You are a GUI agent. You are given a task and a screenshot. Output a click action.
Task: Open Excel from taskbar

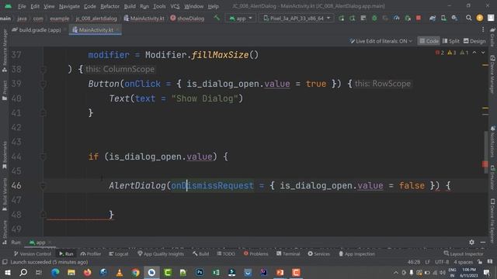(x=216, y=272)
